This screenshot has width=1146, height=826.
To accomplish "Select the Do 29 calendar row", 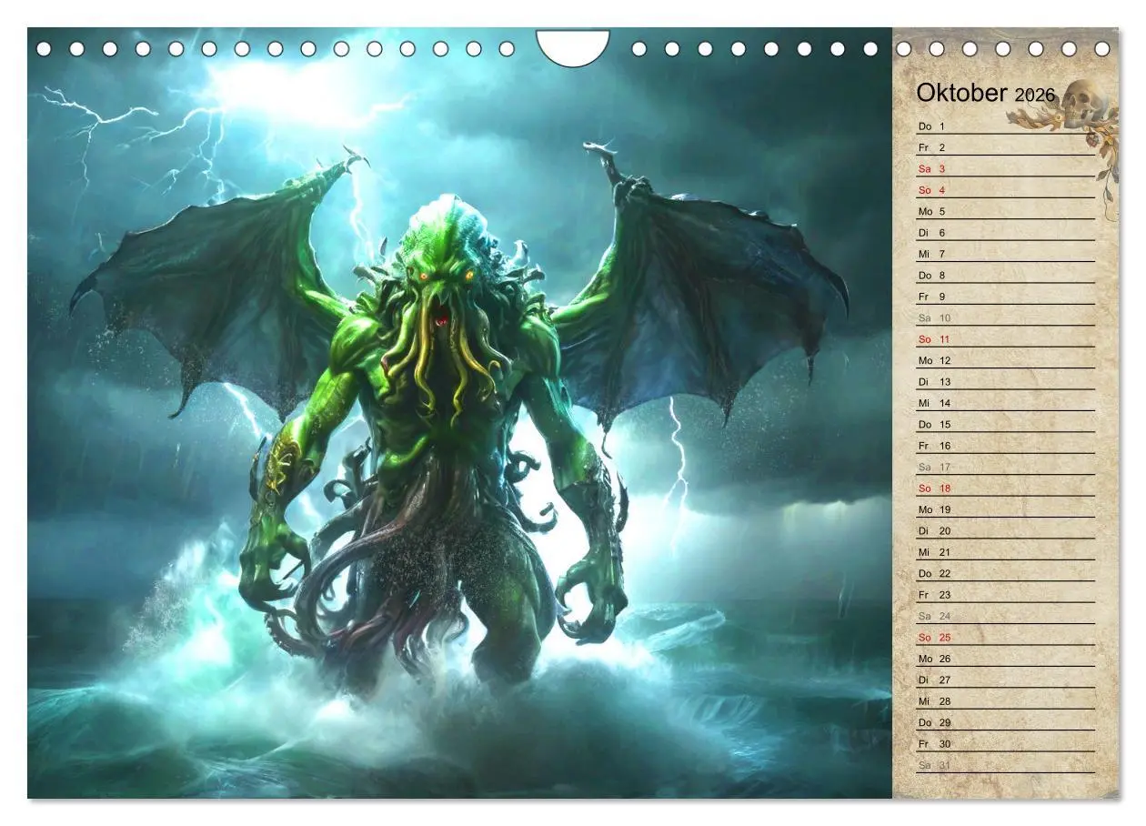I will coord(1005,722).
